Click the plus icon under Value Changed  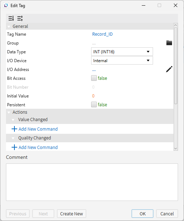point(14,129)
